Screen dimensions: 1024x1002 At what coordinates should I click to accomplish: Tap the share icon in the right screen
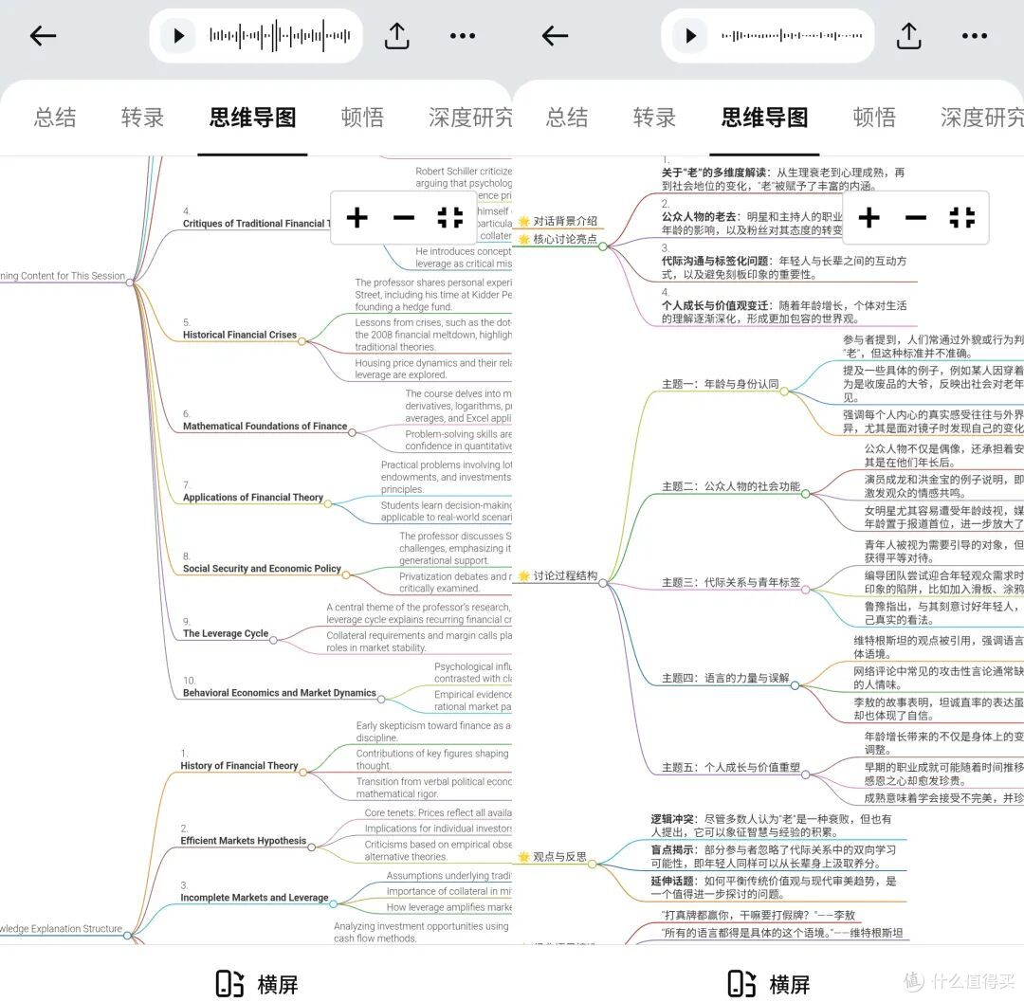pos(908,36)
